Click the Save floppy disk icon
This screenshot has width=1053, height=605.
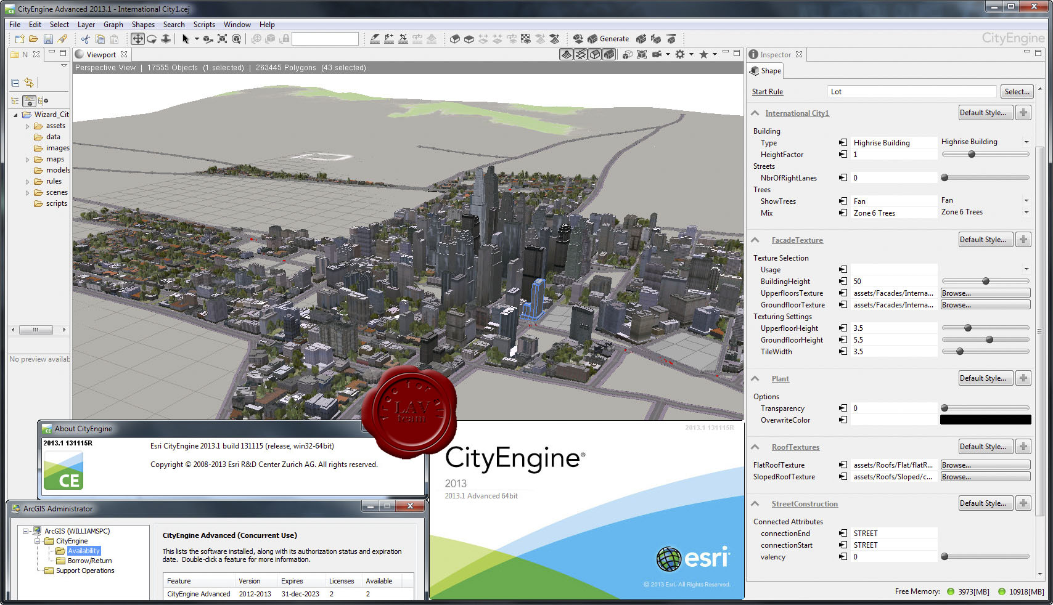pyautogui.click(x=48, y=39)
